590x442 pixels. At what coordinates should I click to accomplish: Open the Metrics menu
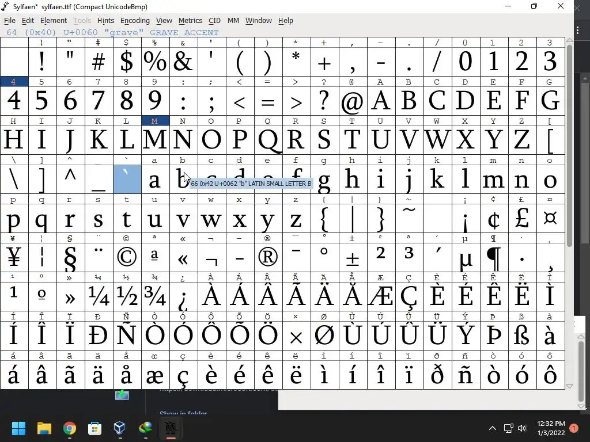pos(190,21)
